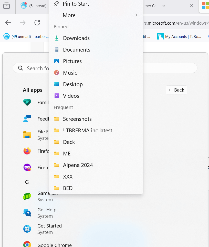The height and width of the screenshot is (247, 209).
Task: Open the Game Bar app icon
Action: 27,196
